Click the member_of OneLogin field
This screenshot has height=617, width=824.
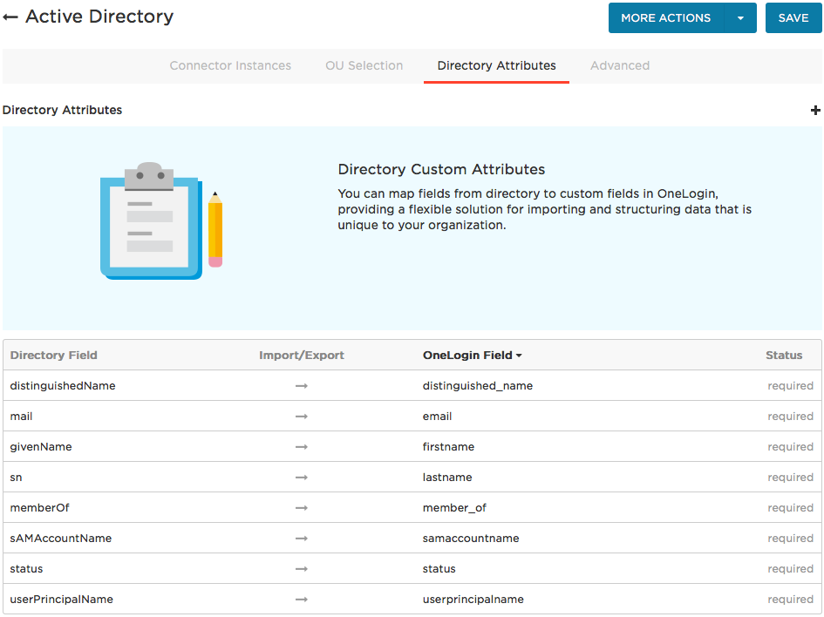coord(454,508)
